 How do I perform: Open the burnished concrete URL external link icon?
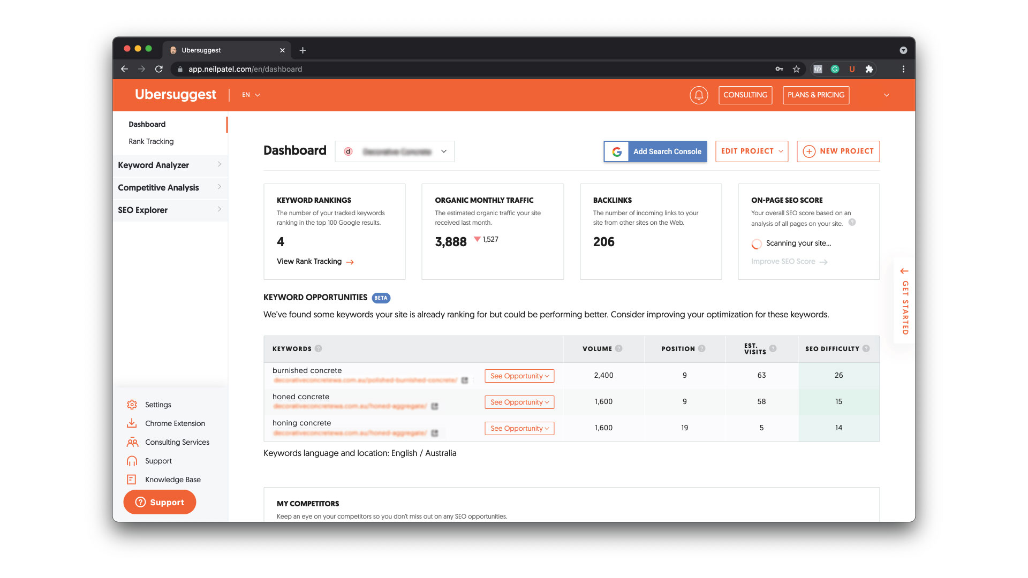click(x=465, y=381)
